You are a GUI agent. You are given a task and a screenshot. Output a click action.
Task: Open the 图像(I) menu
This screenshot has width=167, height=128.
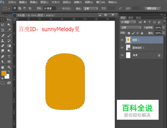click(34, 2)
